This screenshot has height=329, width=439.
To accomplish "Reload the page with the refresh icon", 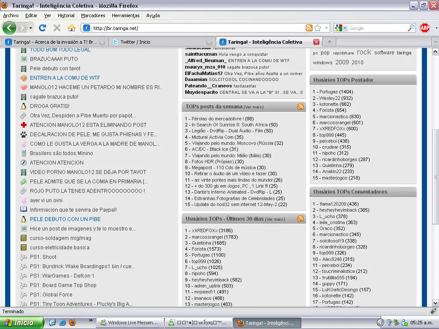I will pyautogui.click(x=42, y=28).
